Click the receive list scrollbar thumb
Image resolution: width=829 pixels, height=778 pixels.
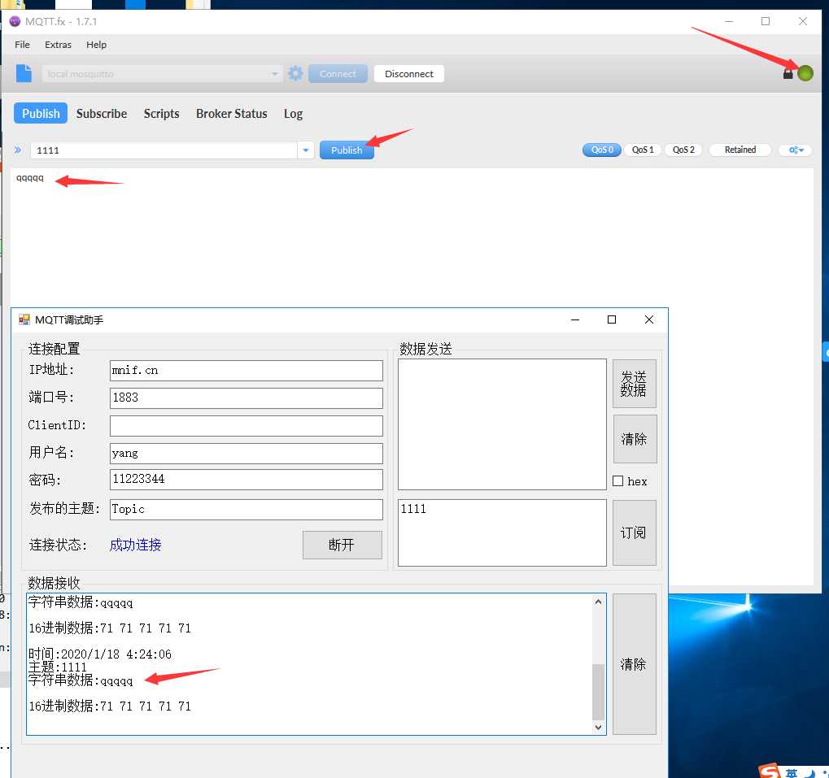(598, 691)
